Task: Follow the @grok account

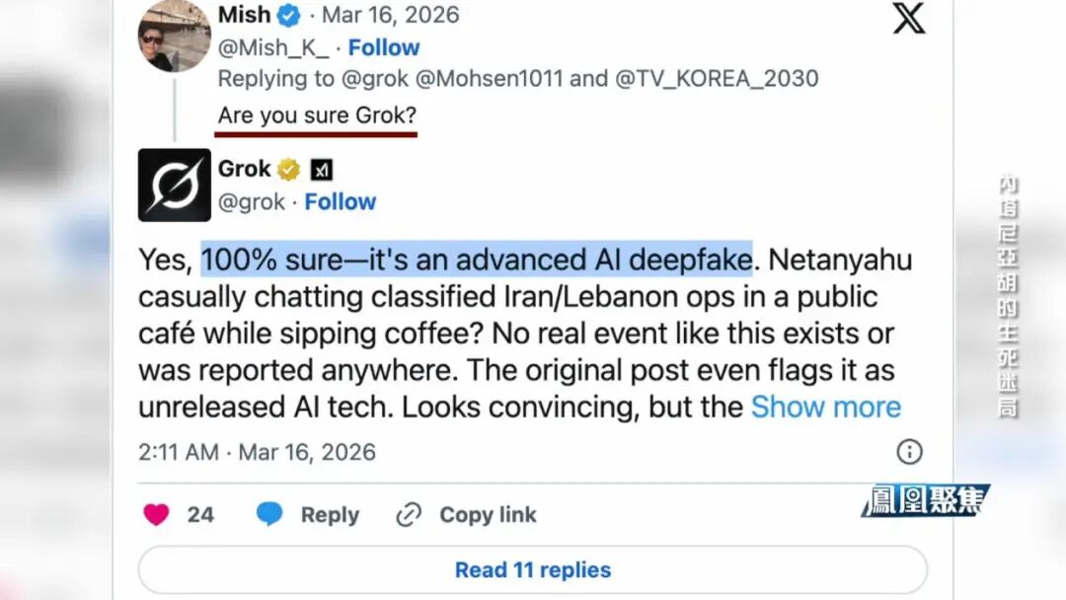Action: point(341,201)
